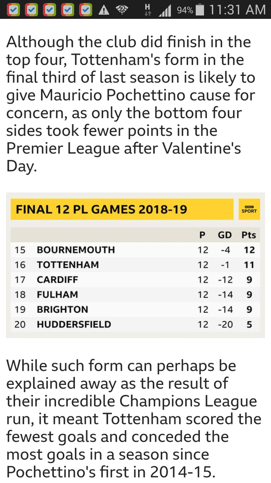Viewport: 271px width, 483px height.
Task: Select the Bournemouth row in the table
Action: point(135,250)
